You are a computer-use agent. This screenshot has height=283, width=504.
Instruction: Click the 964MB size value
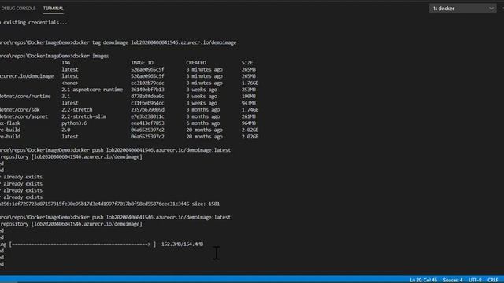(x=249, y=123)
